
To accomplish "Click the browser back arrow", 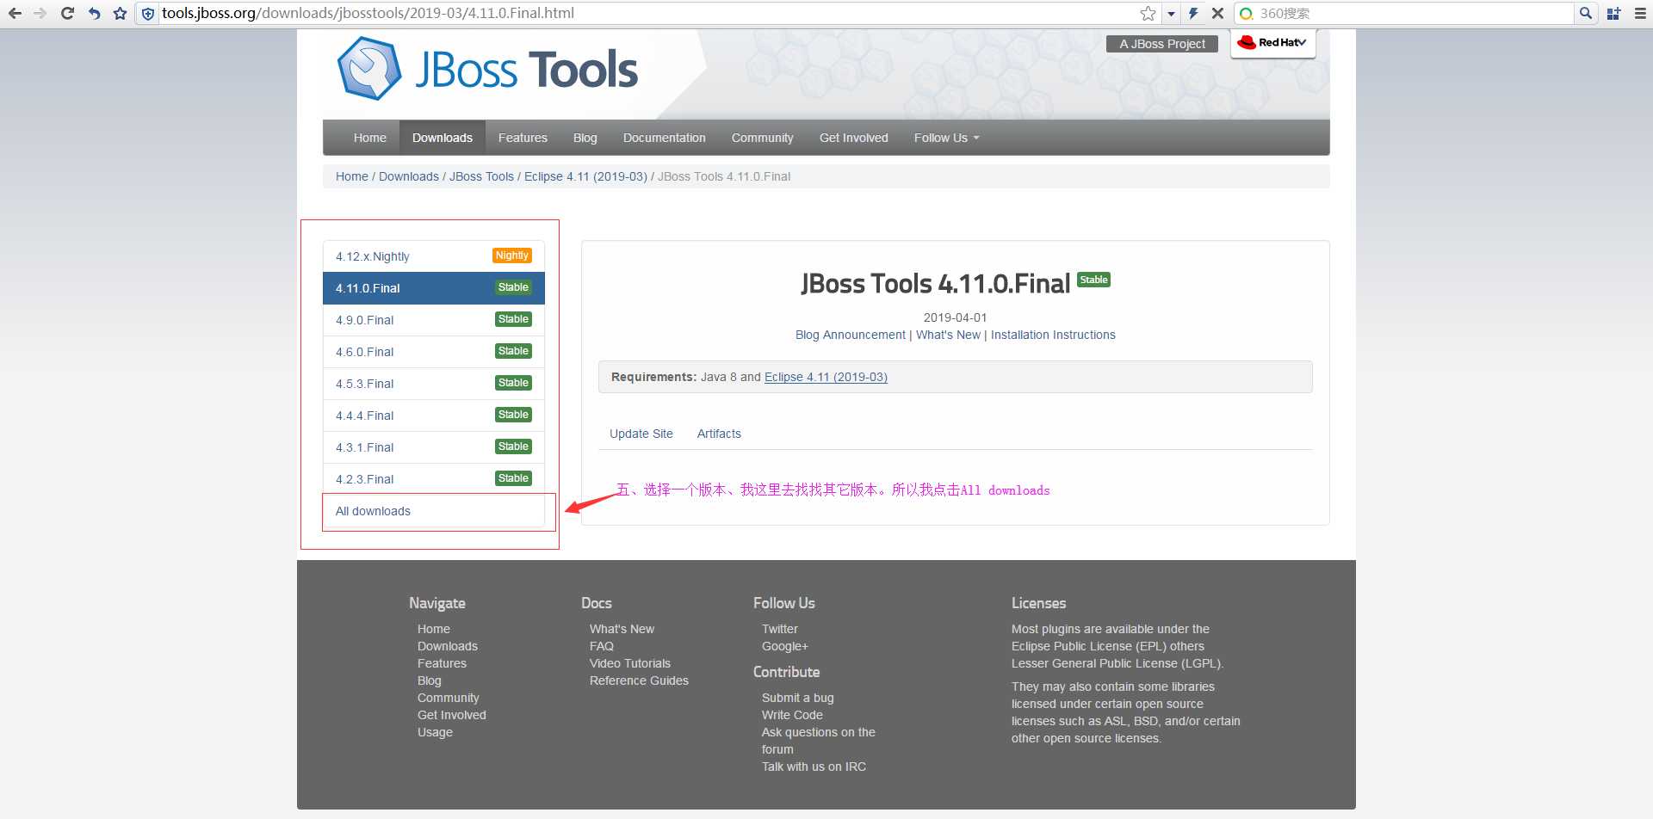I will [15, 13].
